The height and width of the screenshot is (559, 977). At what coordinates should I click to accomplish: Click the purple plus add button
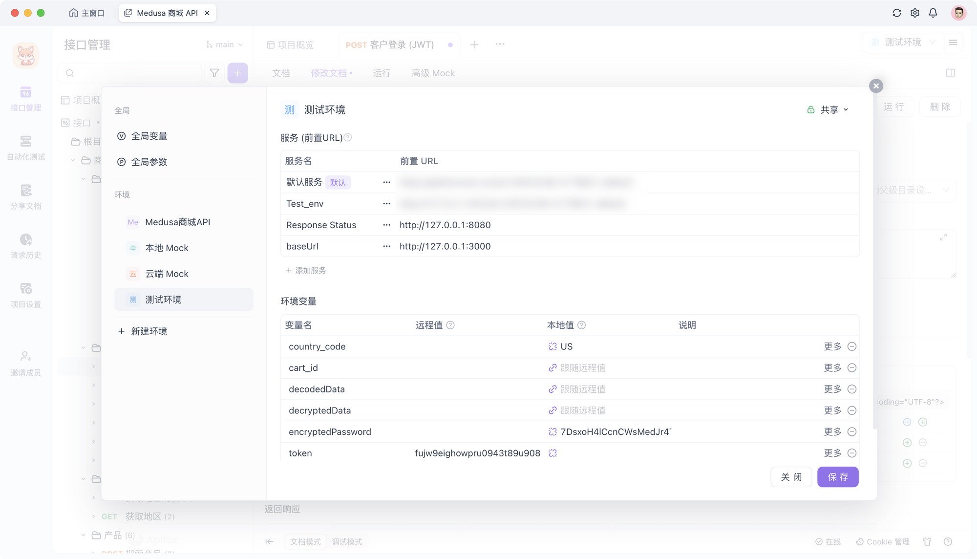(238, 73)
